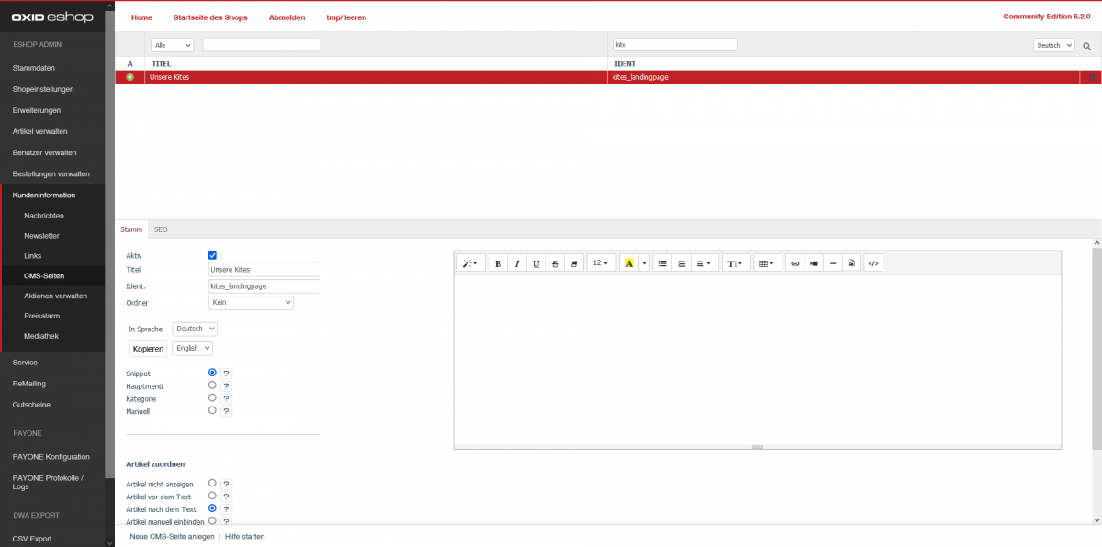Screen dimensions: 1102x547
Task: Select the Manuell radio button
Action: (213, 411)
